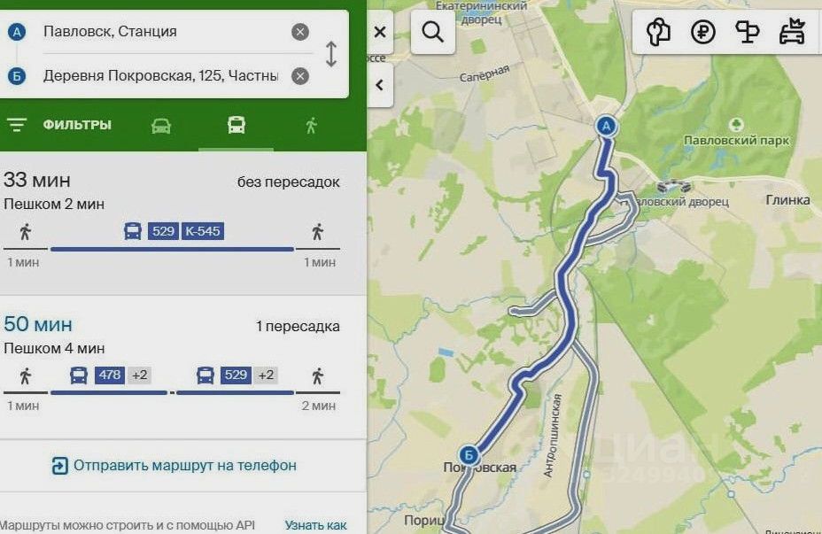
Task: Collapse the side panel with chevron
Action: click(x=380, y=85)
